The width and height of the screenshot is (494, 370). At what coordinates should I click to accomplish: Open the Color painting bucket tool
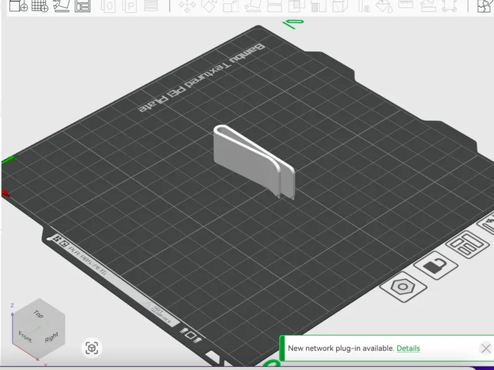(x=384, y=6)
